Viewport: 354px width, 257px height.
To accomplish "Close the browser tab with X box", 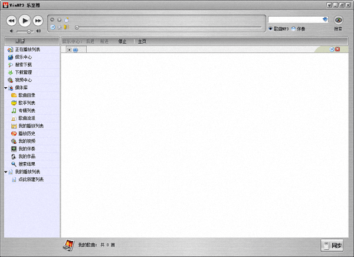I will click(70, 50).
